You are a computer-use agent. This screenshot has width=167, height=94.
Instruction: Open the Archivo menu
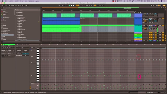pyautogui.click(x=11, y=1)
